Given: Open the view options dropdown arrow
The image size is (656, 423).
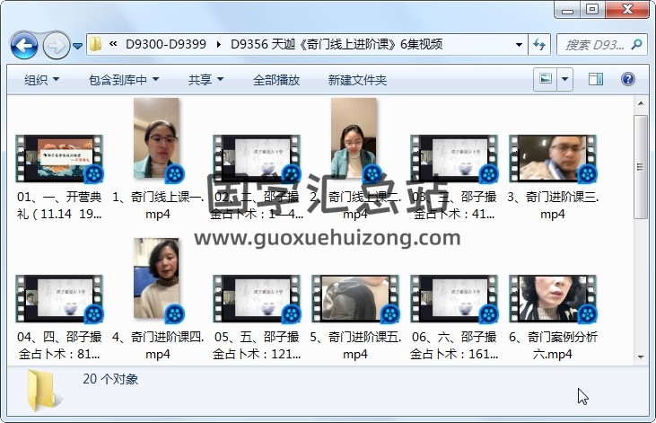Looking at the screenshot, I should pyautogui.click(x=564, y=79).
